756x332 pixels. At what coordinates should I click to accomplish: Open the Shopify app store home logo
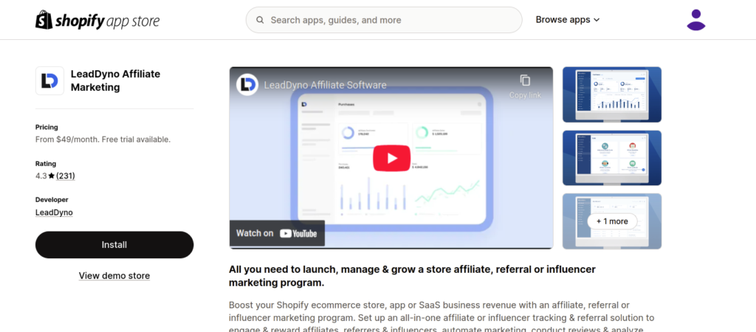[97, 20]
